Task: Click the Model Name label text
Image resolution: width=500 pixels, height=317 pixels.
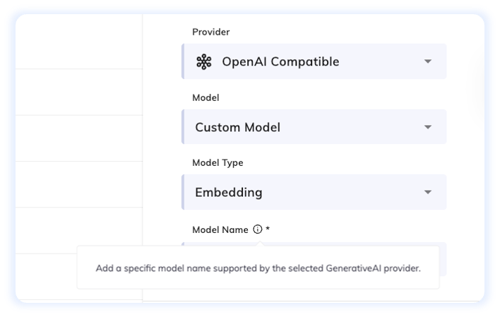Action: tap(220, 229)
